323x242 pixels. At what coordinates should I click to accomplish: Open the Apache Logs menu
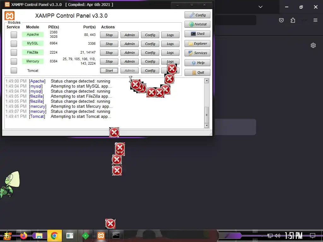pos(170,35)
